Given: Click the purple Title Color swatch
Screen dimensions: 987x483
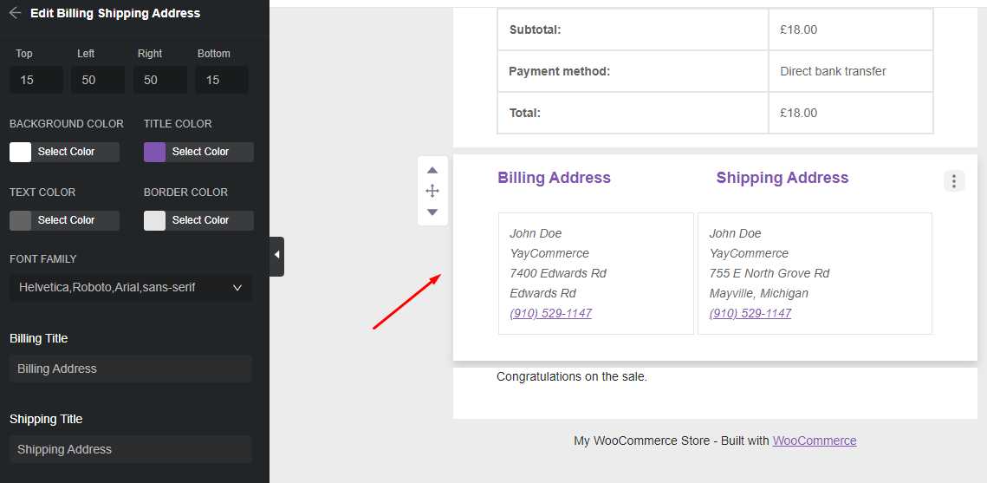Looking at the screenshot, I should tap(155, 152).
